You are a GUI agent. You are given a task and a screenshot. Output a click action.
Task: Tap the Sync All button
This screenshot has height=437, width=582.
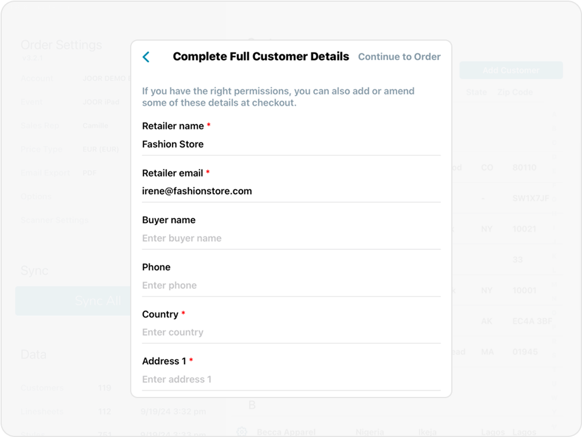75,301
